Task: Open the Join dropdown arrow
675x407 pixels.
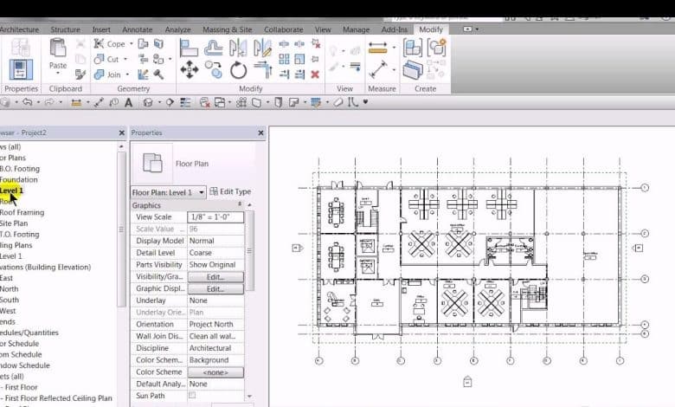Action: 127,74
